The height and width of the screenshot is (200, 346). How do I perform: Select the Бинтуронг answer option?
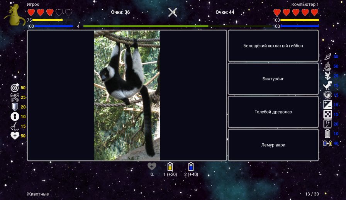click(273, 79)
